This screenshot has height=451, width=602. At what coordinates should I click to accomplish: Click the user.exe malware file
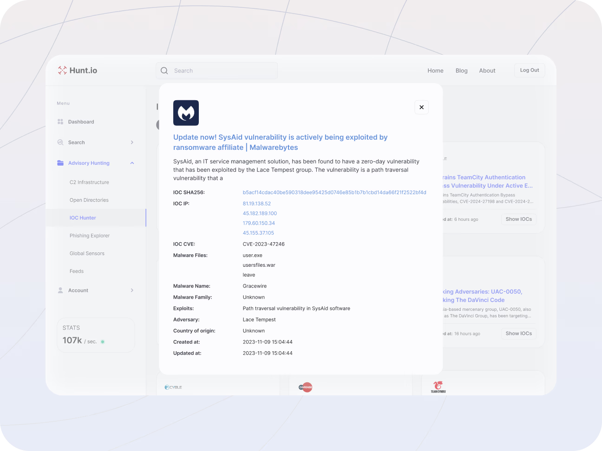pyautogui.click(x=252, y=256)
